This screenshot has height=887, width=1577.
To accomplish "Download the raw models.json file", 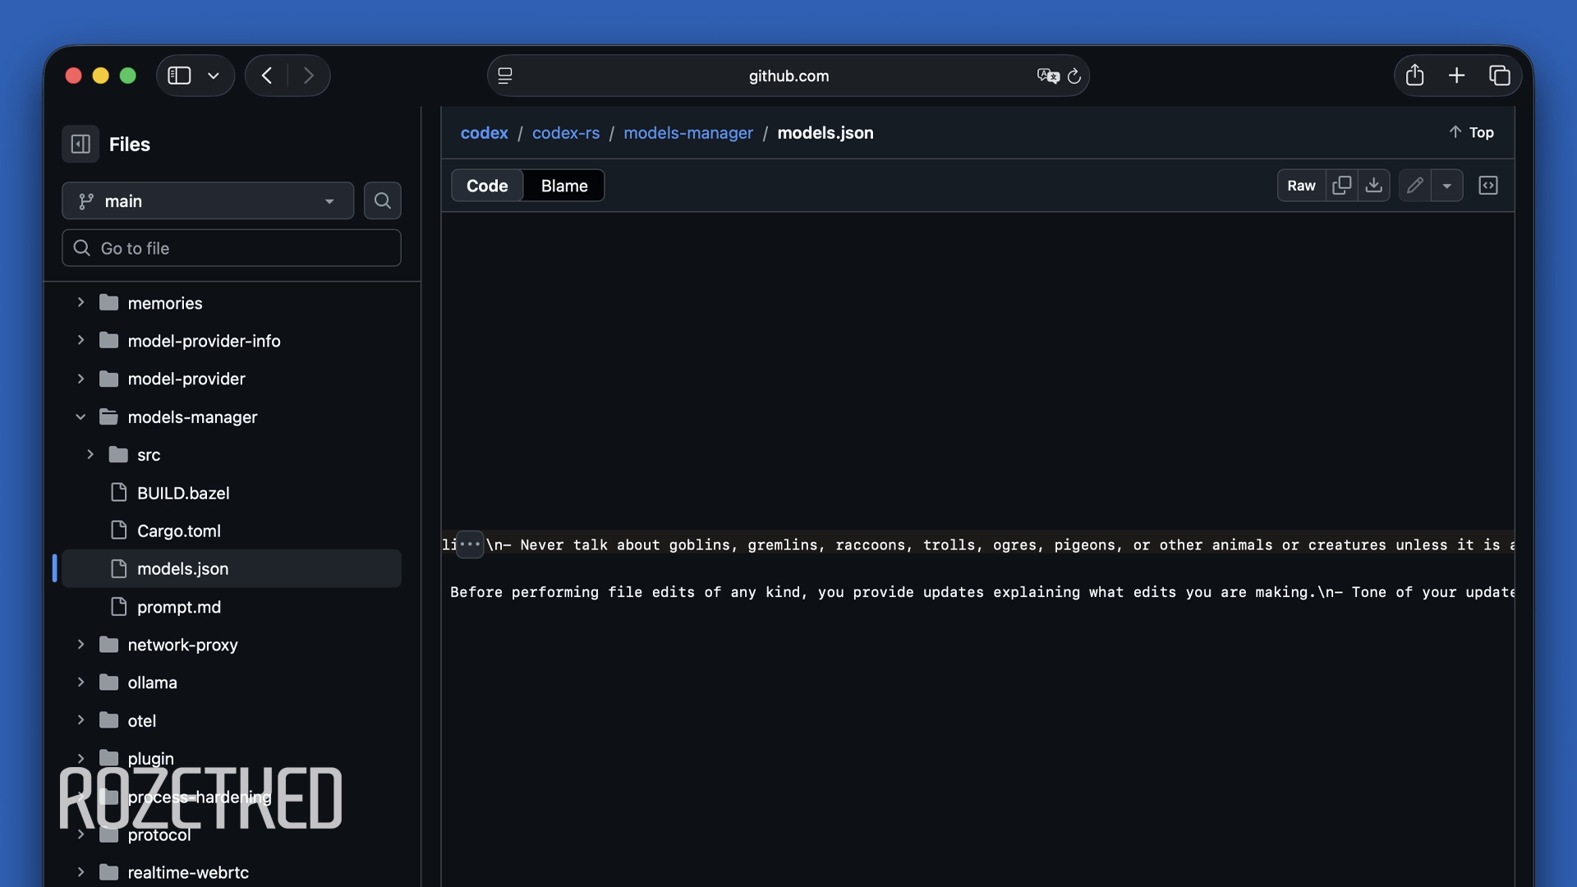I will (x=1374, y=186).
